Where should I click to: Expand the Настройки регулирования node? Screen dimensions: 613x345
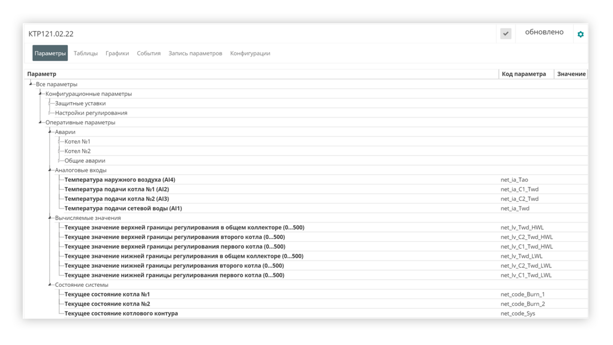point(50,113)
